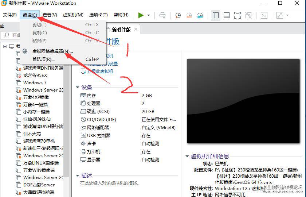
Task: Click the 声卡 sound card icon
Action: click(x=83, y=144)
